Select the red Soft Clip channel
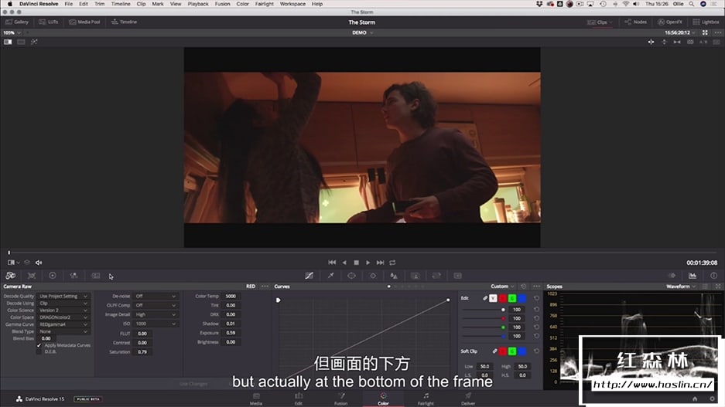 pos(503,351)
